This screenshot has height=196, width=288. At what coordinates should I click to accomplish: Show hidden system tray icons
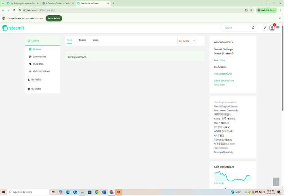pos(246,192)
